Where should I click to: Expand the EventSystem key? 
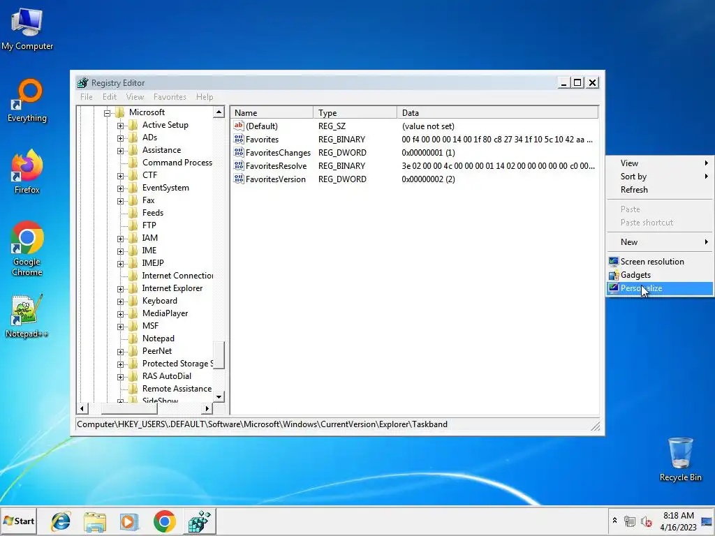(x=120, y=188)
